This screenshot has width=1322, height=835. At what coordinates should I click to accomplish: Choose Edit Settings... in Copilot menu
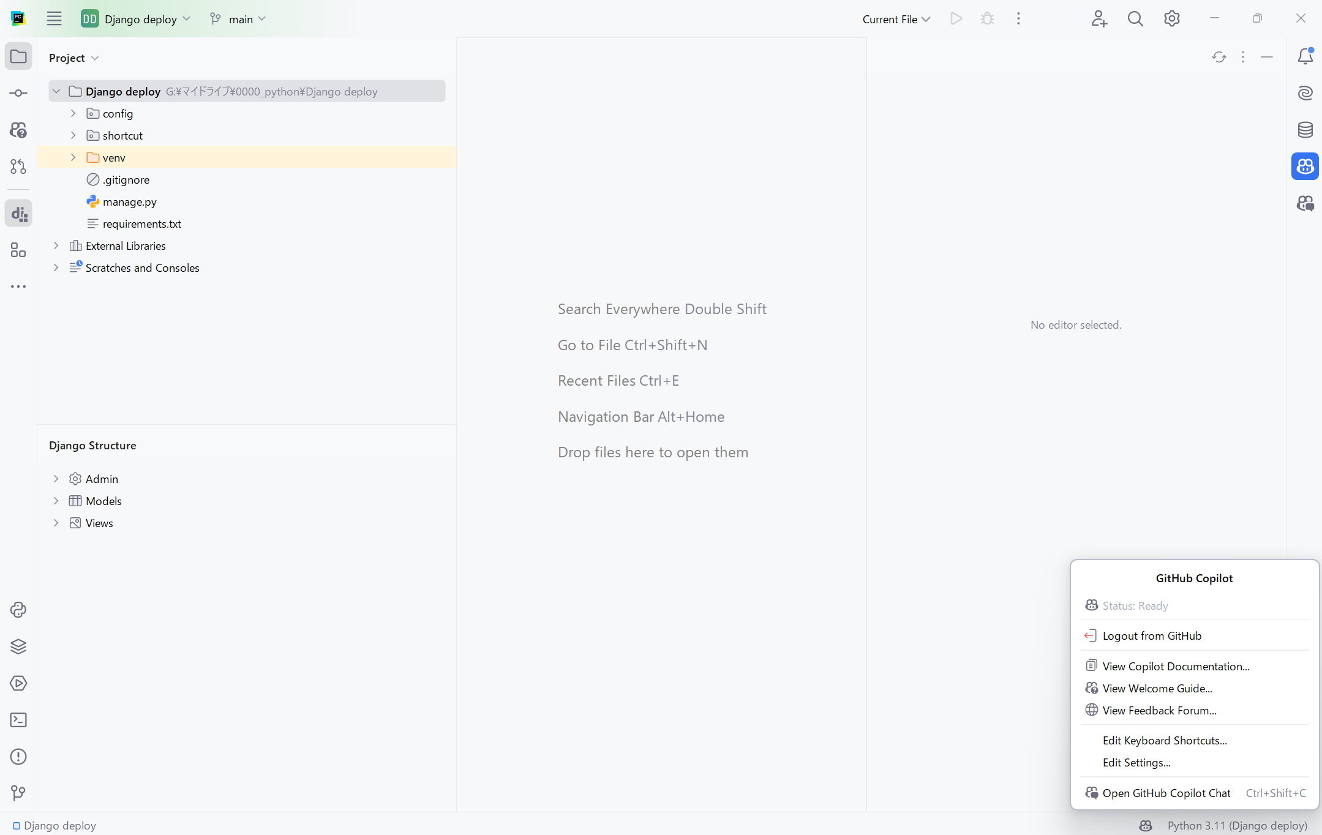(x=1136, y=762)
